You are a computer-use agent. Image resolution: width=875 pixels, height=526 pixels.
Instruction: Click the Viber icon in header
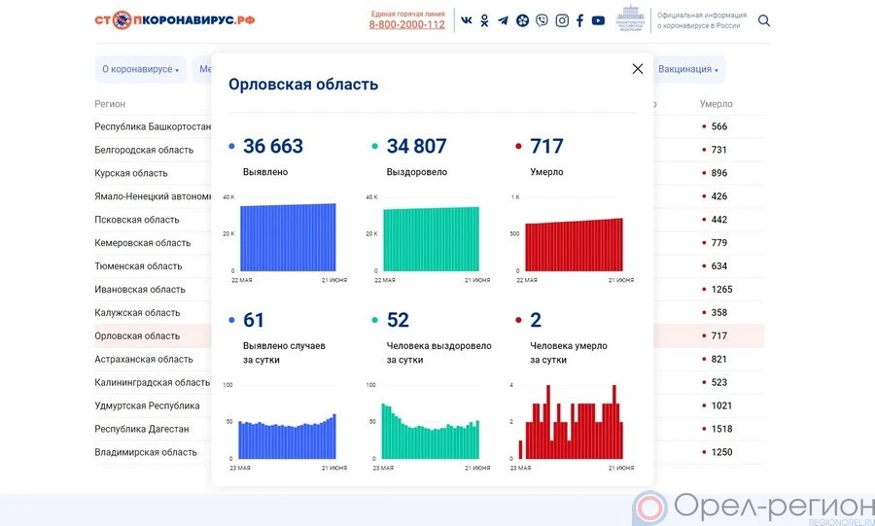click(542, 20)
